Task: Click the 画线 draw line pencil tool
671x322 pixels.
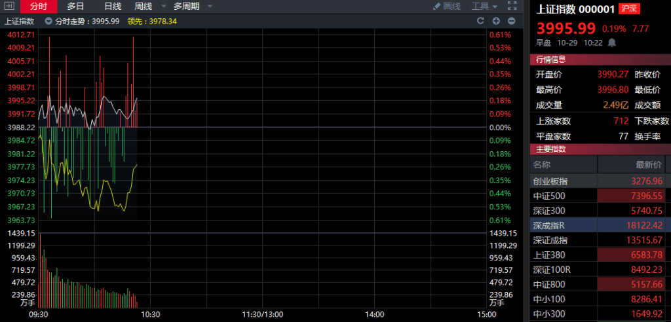Action: pyautogui.click(x=446, y=6)
